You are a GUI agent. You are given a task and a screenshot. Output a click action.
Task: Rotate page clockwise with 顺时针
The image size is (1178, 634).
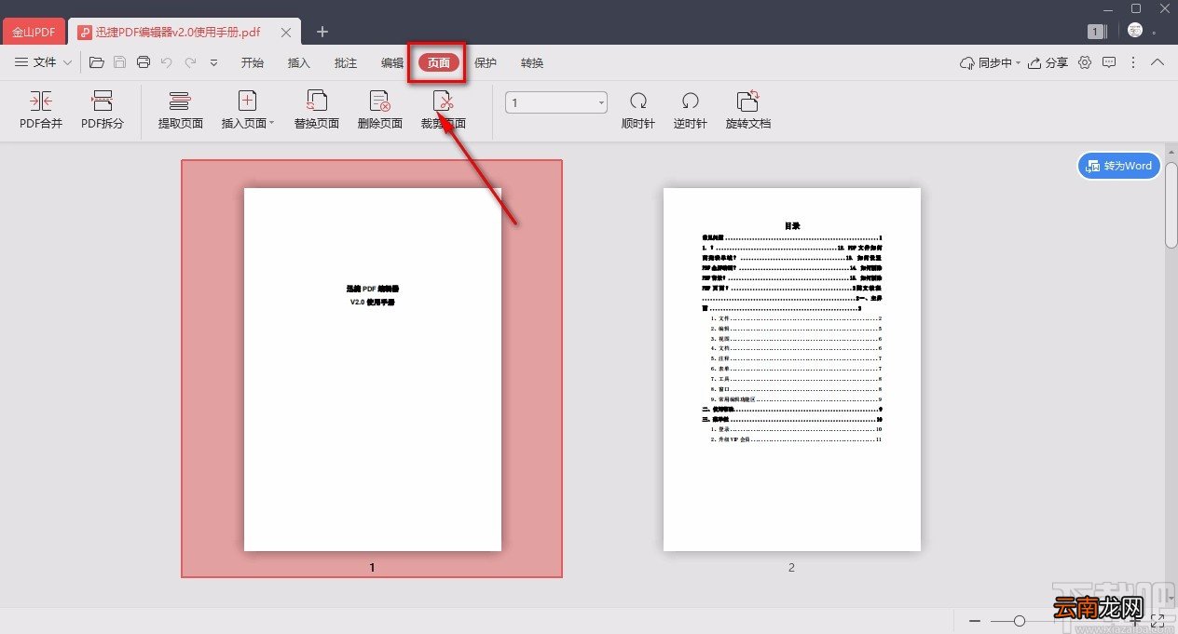(x=638, y=110)
